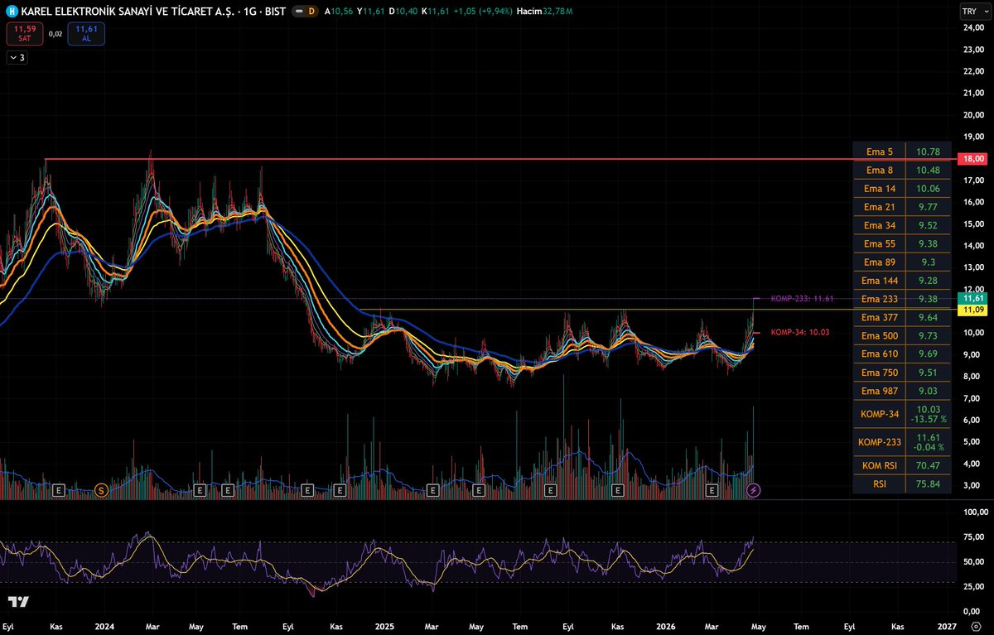This screenshot has width=994, height=635.
Task: Click the Ema 14 table row label
Action: (x=879, y=189)
